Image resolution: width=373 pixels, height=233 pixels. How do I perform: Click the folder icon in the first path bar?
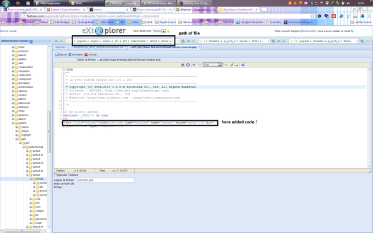pos(69,41)
